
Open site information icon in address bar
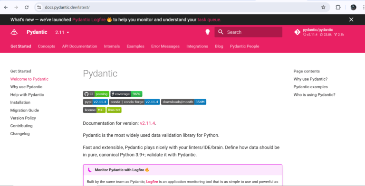[39, 7]
